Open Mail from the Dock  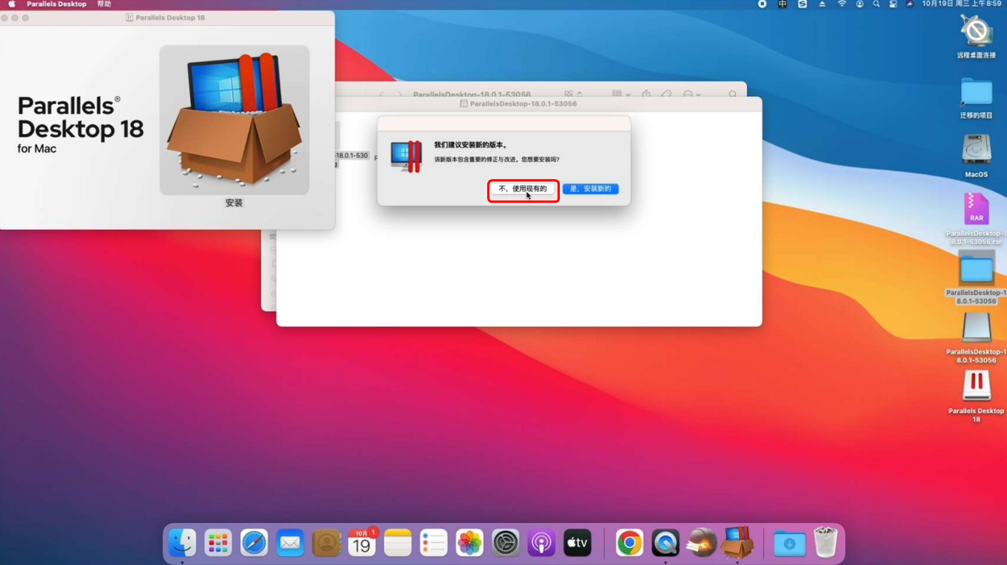click(290, 544)
